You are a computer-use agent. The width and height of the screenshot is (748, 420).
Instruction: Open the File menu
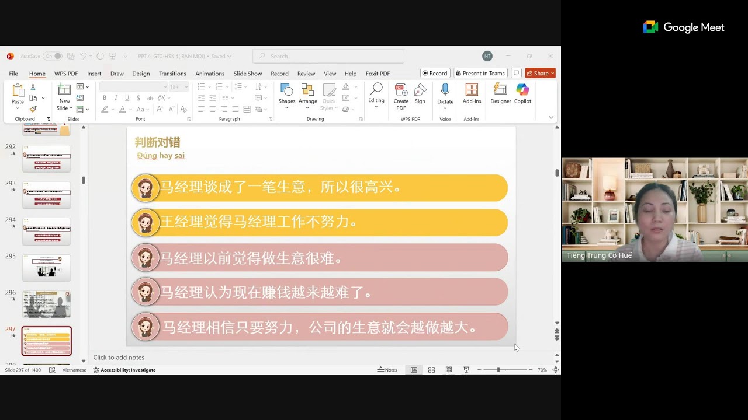(13, 73)
